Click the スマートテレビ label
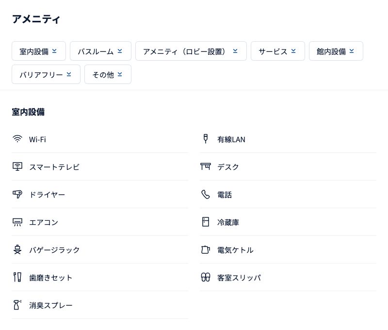 point(54,167)
